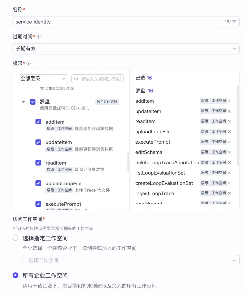This screenshot has height=294, width=246.
Task: Collapse the 罗盘 permission group
Action: tap(24, 102)
